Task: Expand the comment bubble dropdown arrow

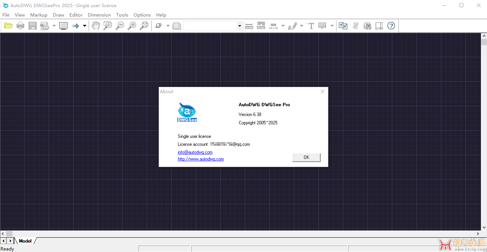Action: (x=332, y=26)
